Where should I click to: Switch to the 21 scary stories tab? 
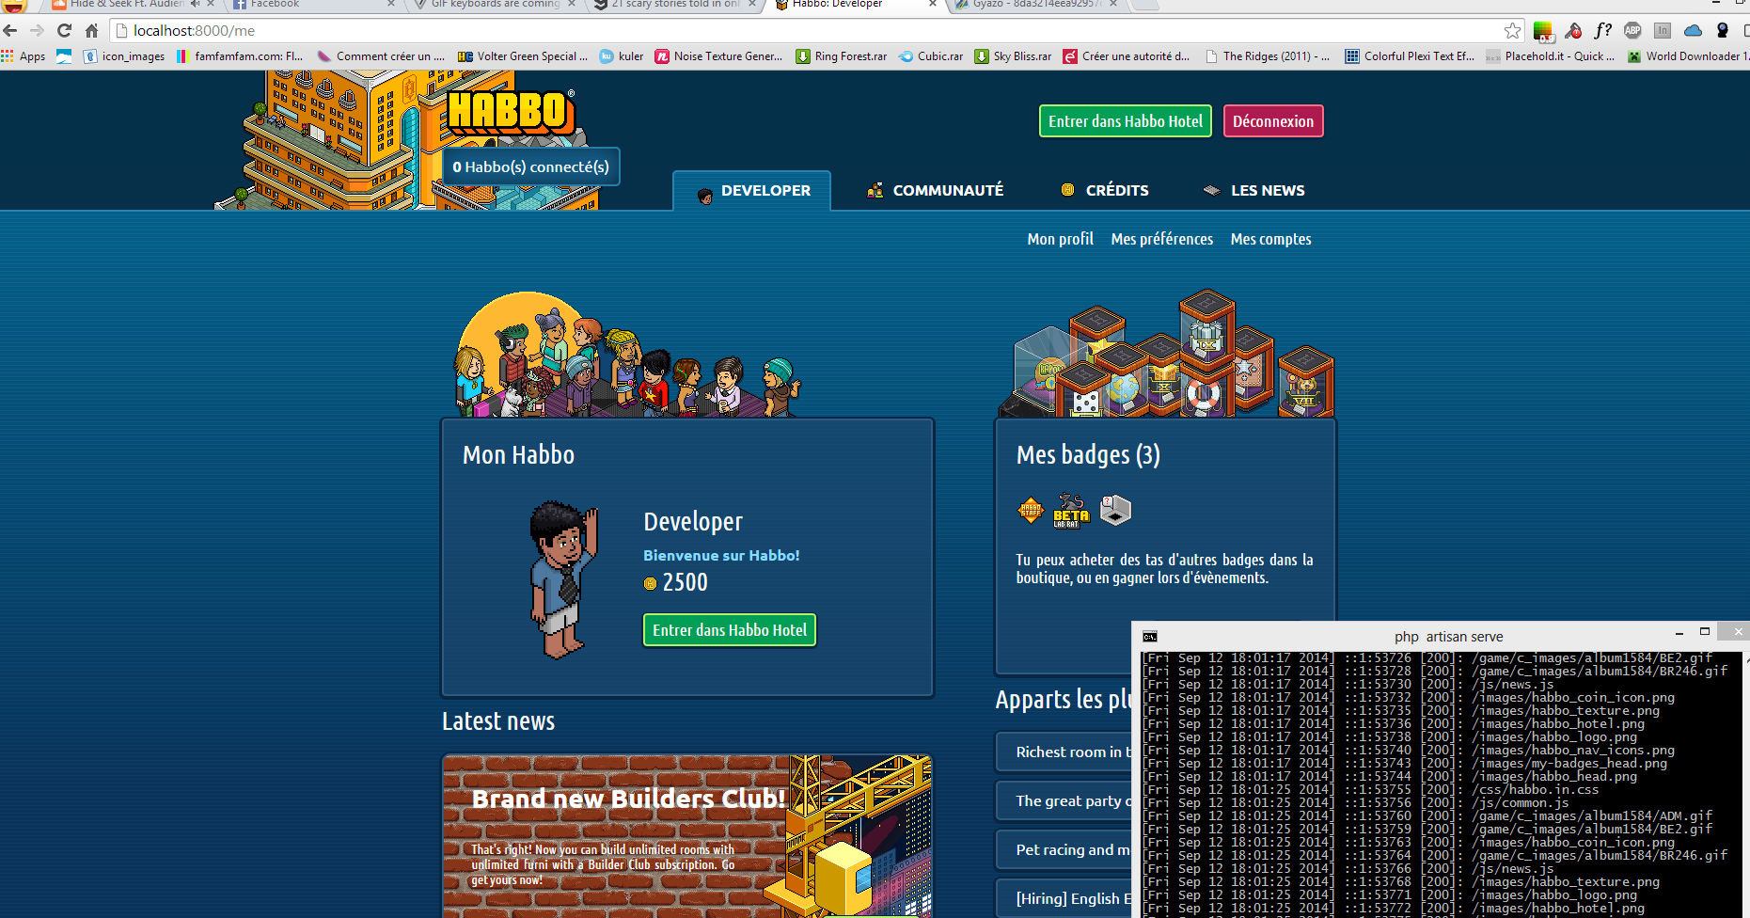674,5
